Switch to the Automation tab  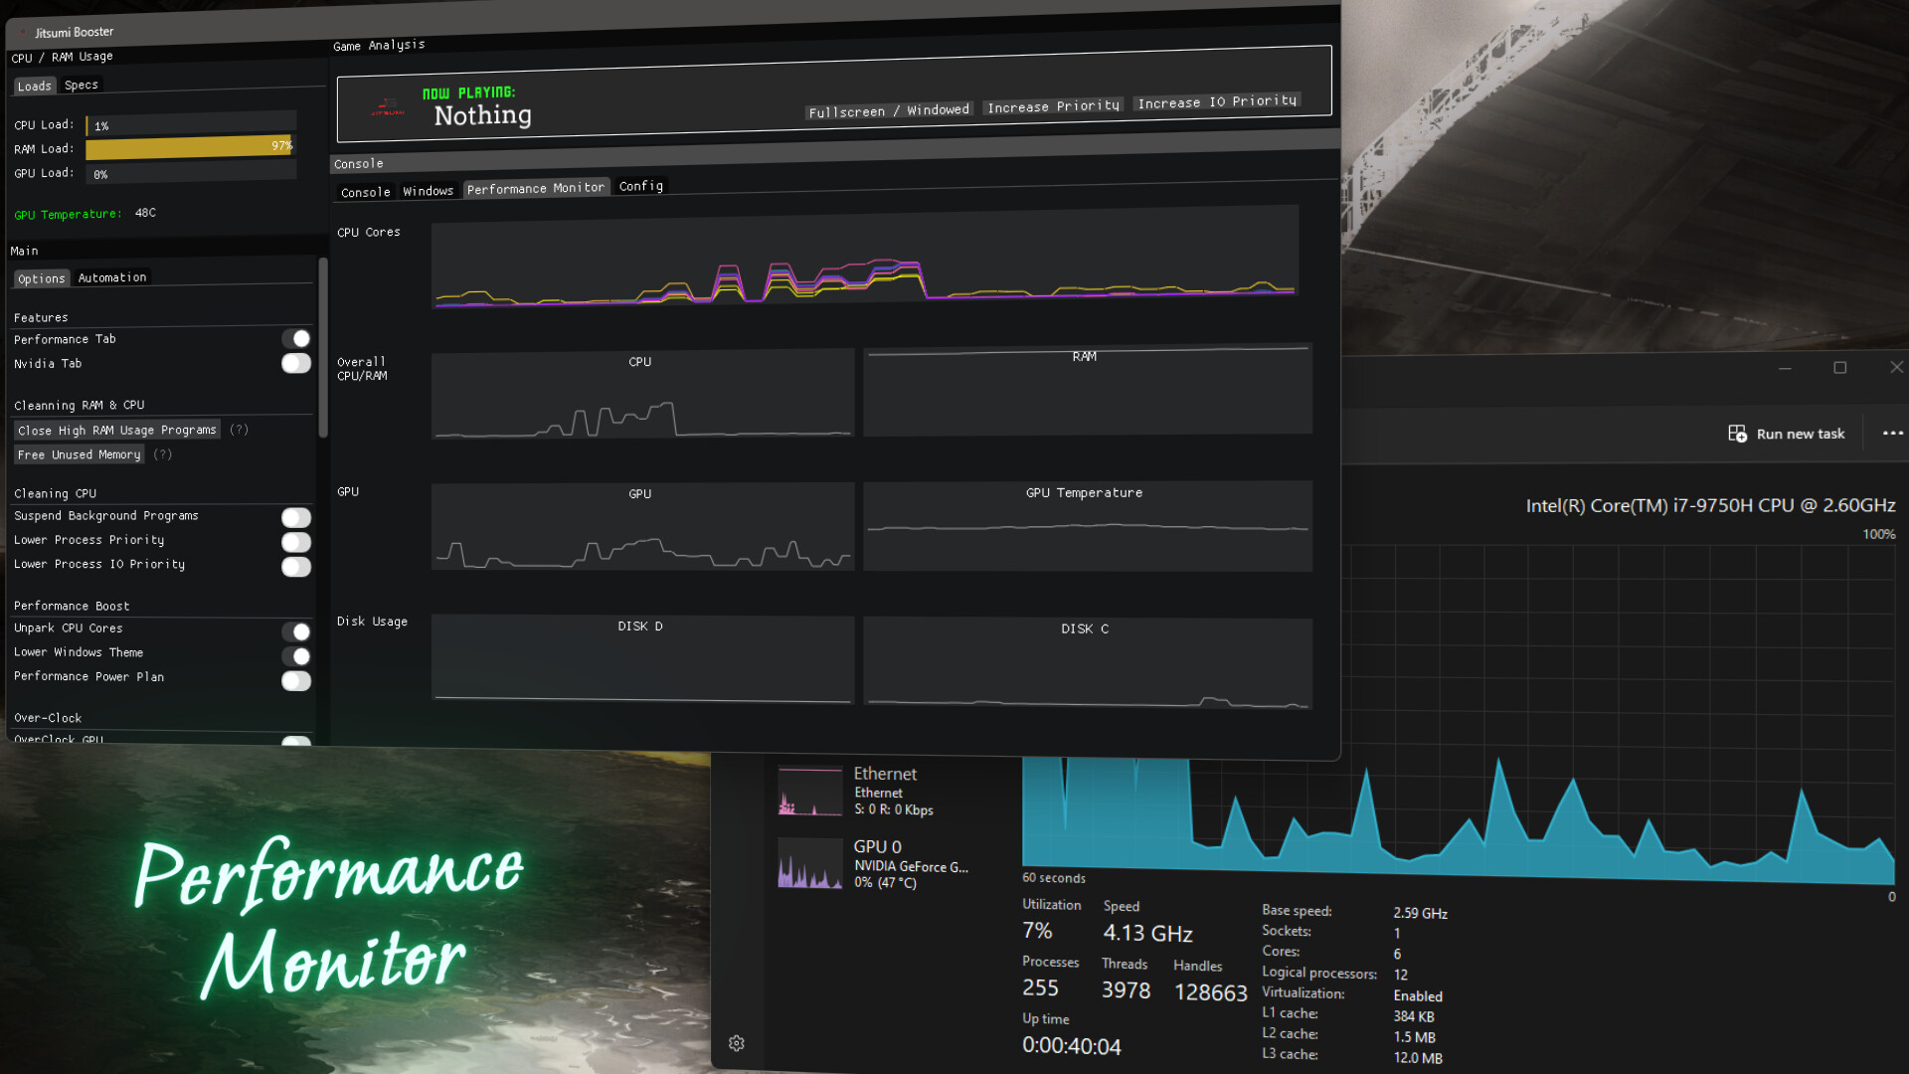[x=111, y=276]
